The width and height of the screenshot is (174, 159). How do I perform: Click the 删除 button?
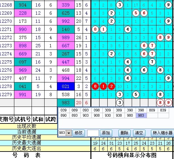[124, 133]
